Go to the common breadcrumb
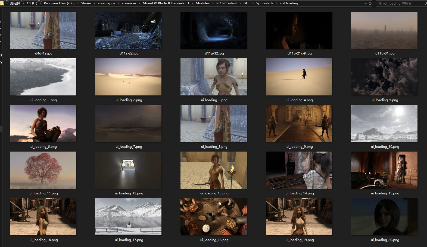 (x=129, y=3)
